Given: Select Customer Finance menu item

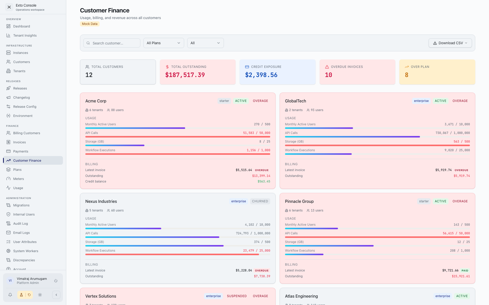Looking at the screenshot, I should tap(33, 160).
